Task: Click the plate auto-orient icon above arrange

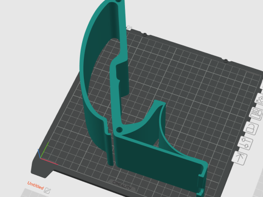Action: pyautogui.click(x=260, y=100)
